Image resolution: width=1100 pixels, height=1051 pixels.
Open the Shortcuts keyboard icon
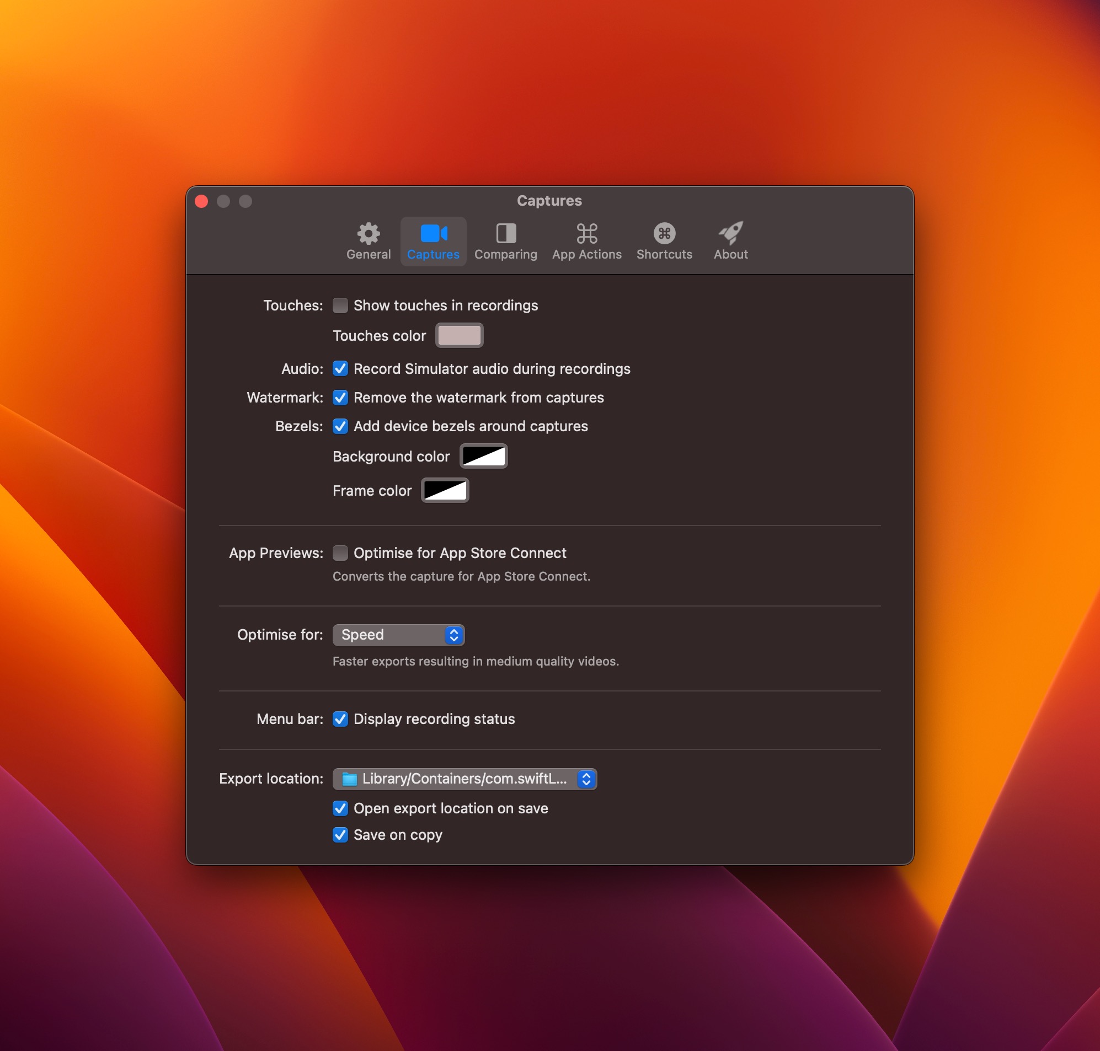pos(664,234)
